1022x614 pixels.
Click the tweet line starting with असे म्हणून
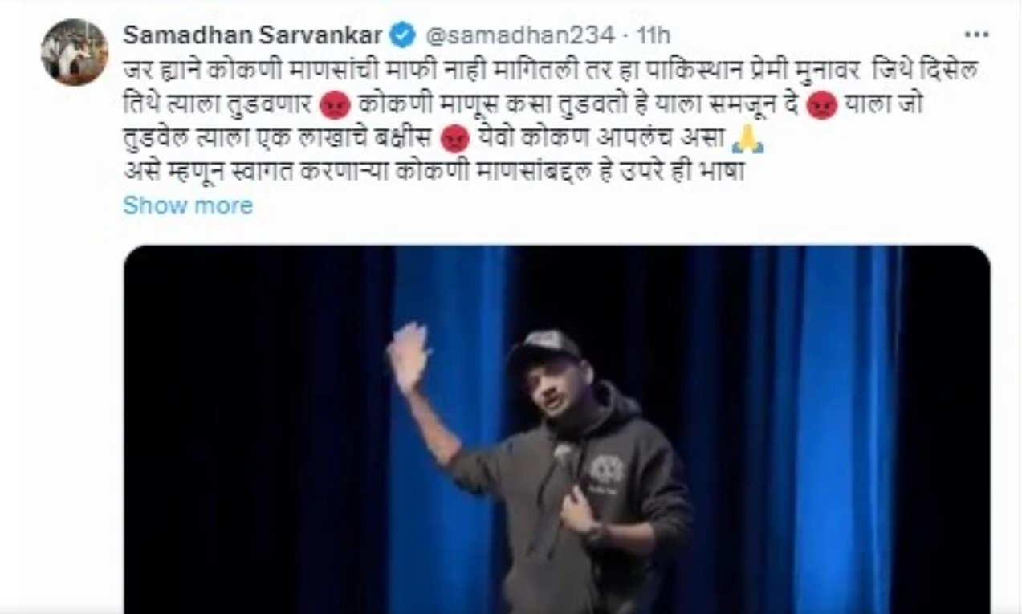(434, 172)
